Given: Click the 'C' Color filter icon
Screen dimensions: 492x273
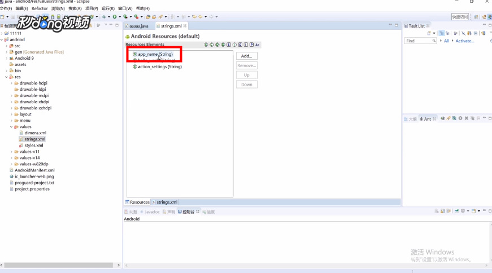Looking at the screenshot, I should (211, 45).
